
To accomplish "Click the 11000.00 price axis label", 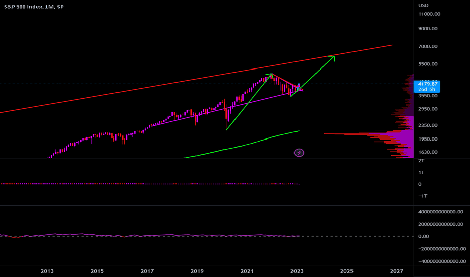I will (x=429, y=14).
